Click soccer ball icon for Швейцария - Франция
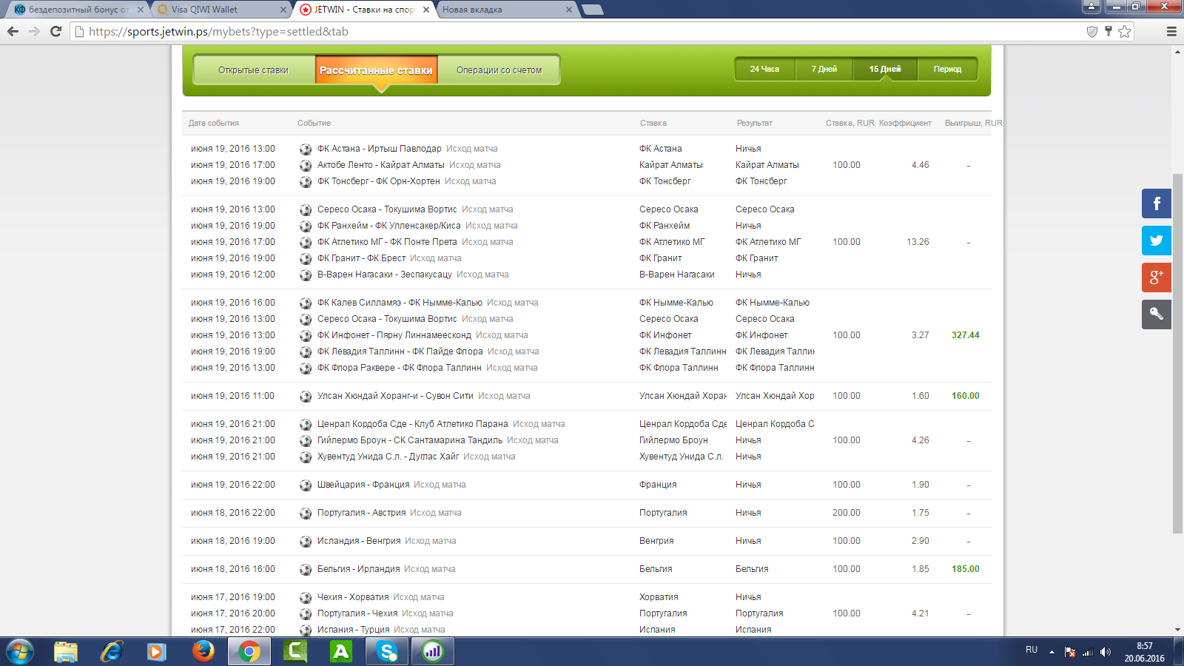 (x=306, y=485)
